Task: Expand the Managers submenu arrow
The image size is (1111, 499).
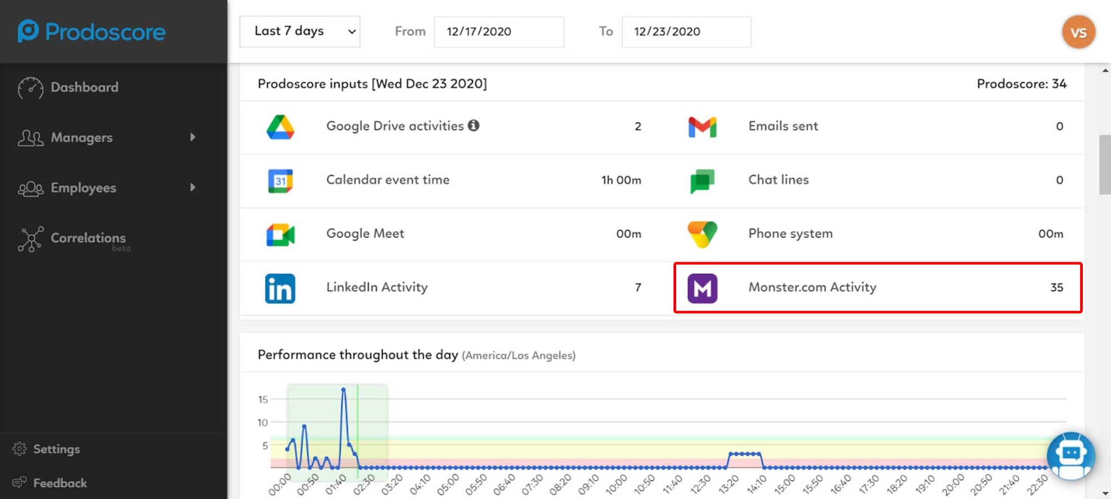Action: point(193,137)
